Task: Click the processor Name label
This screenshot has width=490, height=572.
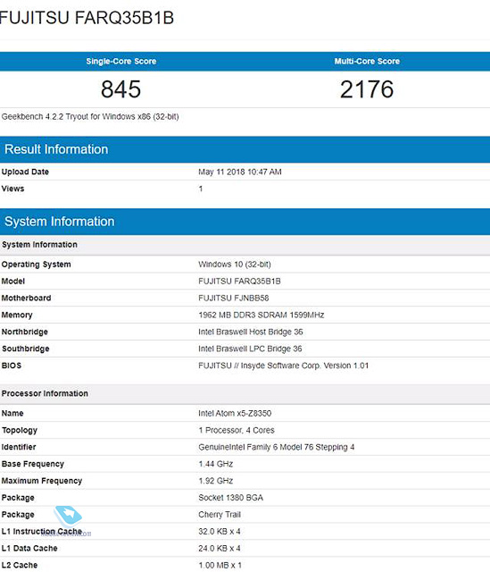Action: click(12, 413)
